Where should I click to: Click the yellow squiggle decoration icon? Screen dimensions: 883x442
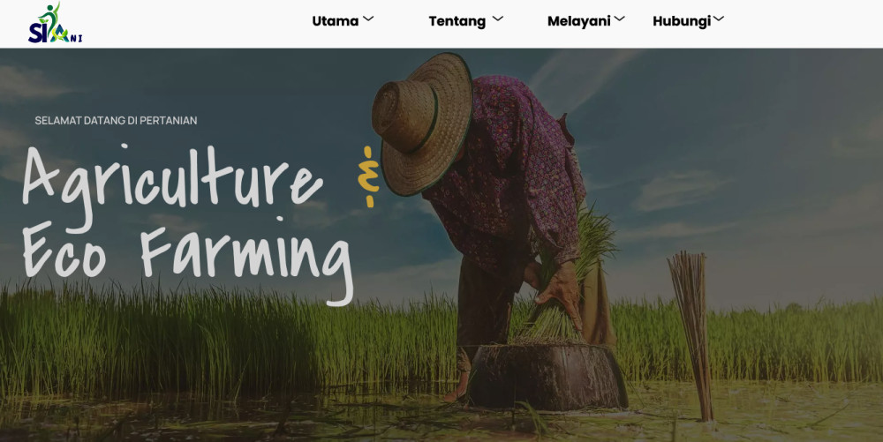tap(368, 176)
